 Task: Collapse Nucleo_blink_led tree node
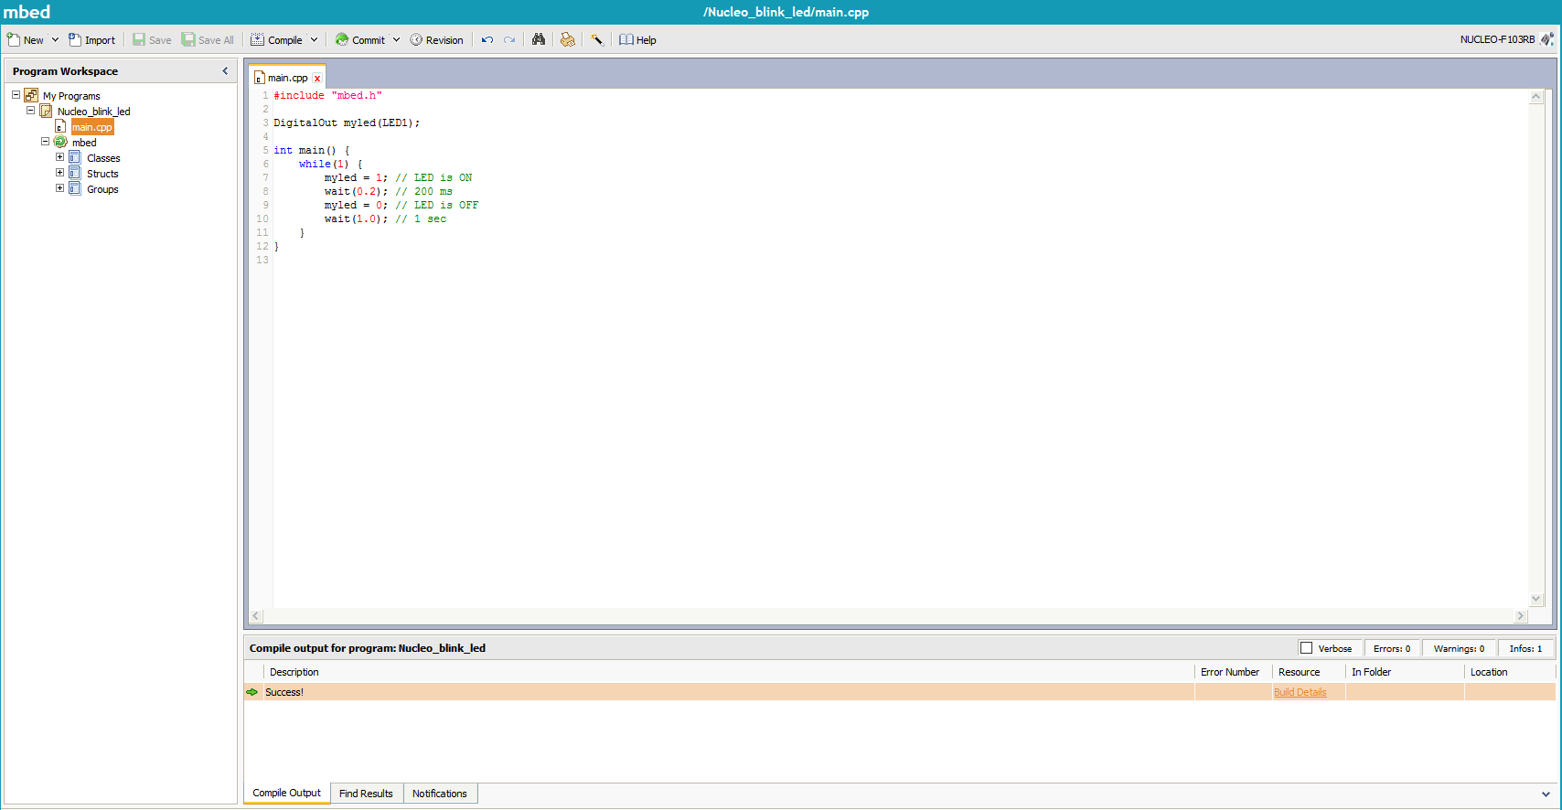(30, 111)
